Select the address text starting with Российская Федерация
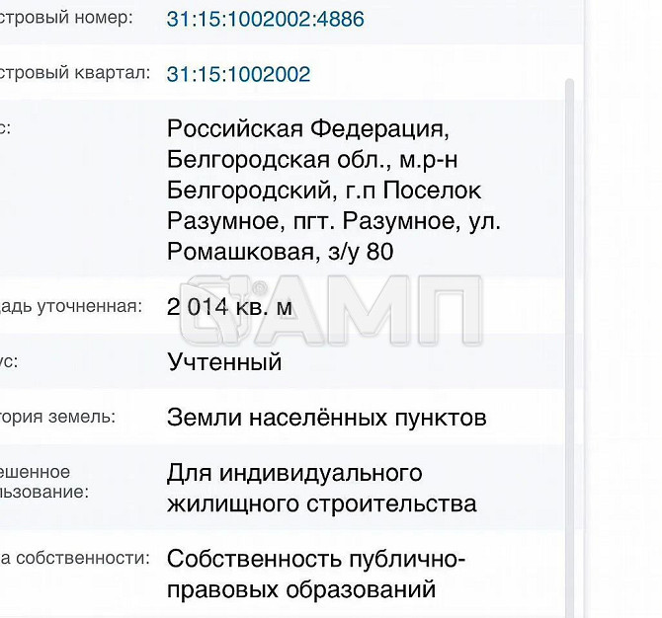Image resolution: width=662 pixels, height=618 pixels. tap(334, 190)
